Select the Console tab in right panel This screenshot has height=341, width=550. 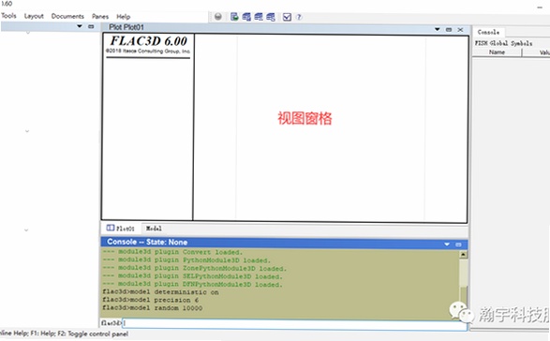(488, 32)
